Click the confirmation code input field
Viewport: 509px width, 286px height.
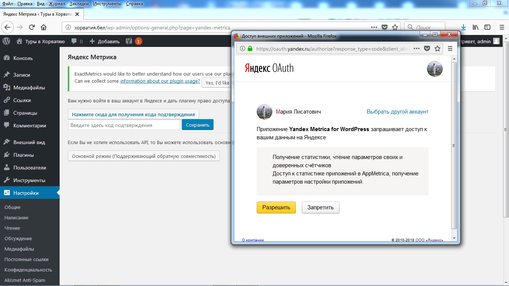124,125
